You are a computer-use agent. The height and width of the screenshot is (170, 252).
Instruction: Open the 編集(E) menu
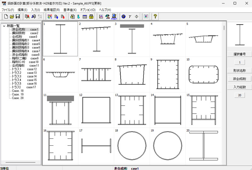(x=22, y=10)
